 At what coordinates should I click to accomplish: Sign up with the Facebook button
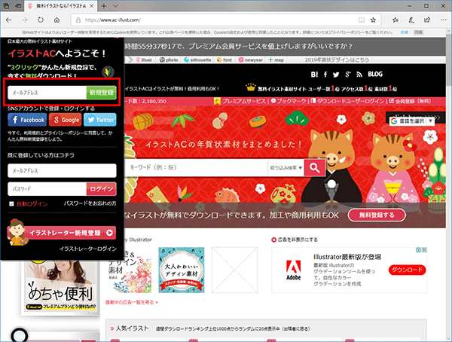point(27,120)
